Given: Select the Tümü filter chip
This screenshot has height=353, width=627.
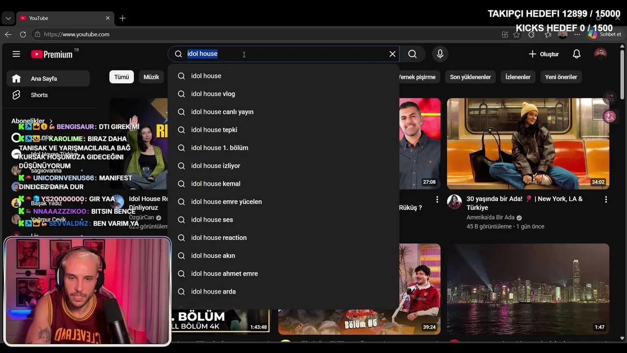Looking at the screenshot, I should pos(121,77).
